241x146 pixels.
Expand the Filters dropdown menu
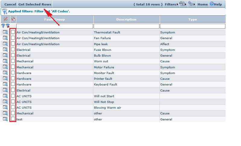tap(171, 5)
